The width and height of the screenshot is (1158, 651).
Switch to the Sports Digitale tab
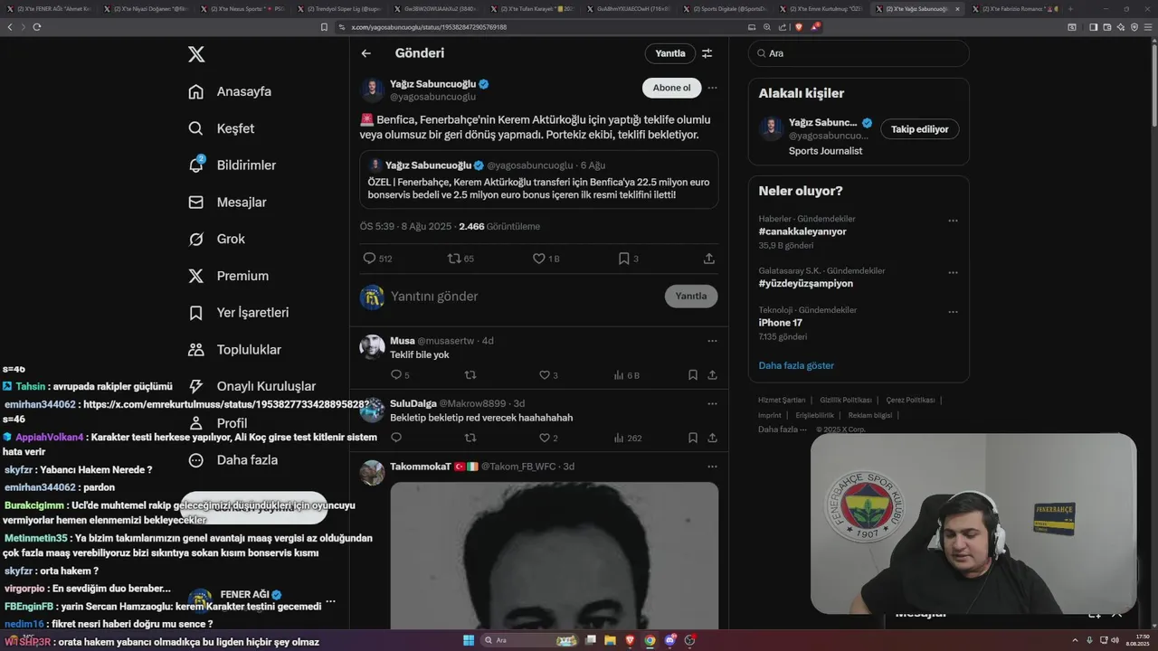727,9
